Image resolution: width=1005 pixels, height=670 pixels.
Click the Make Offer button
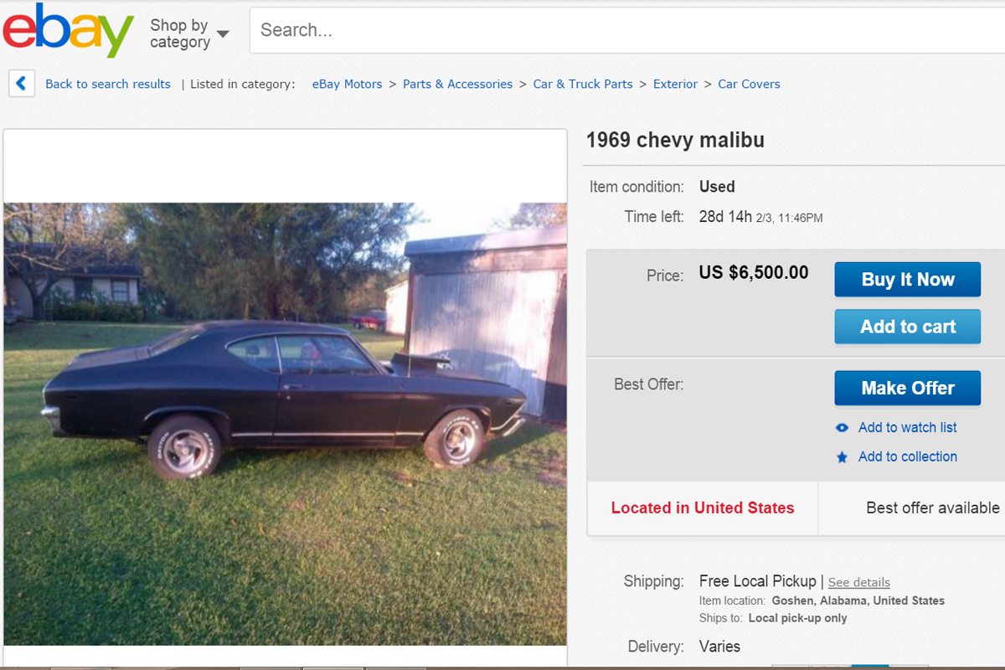[x=908, y=388]
